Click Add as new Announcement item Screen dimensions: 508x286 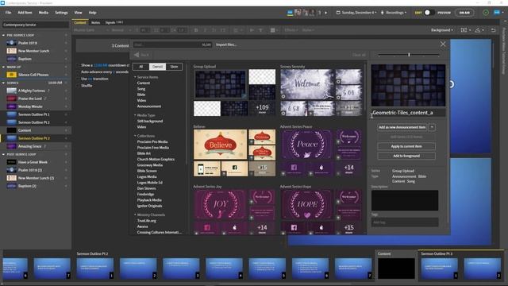point(402,127)
